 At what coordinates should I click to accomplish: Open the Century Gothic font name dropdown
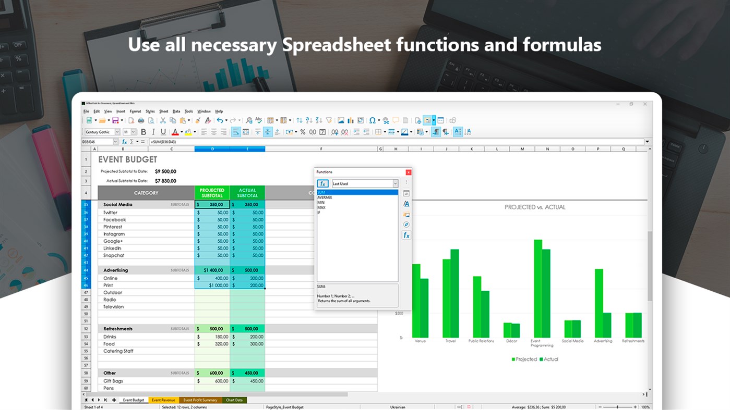[117, 131]
